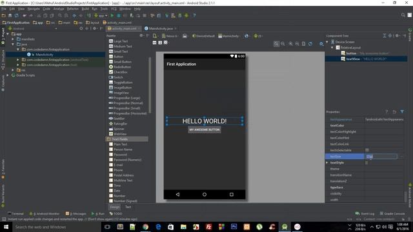Open the Refactor menu
The image size is (413, 232).
73,9
